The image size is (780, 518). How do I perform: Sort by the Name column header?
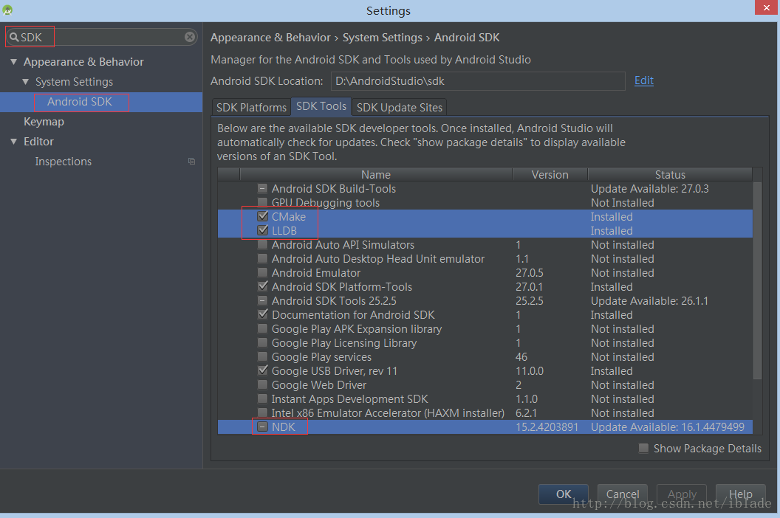coord(376,174)
